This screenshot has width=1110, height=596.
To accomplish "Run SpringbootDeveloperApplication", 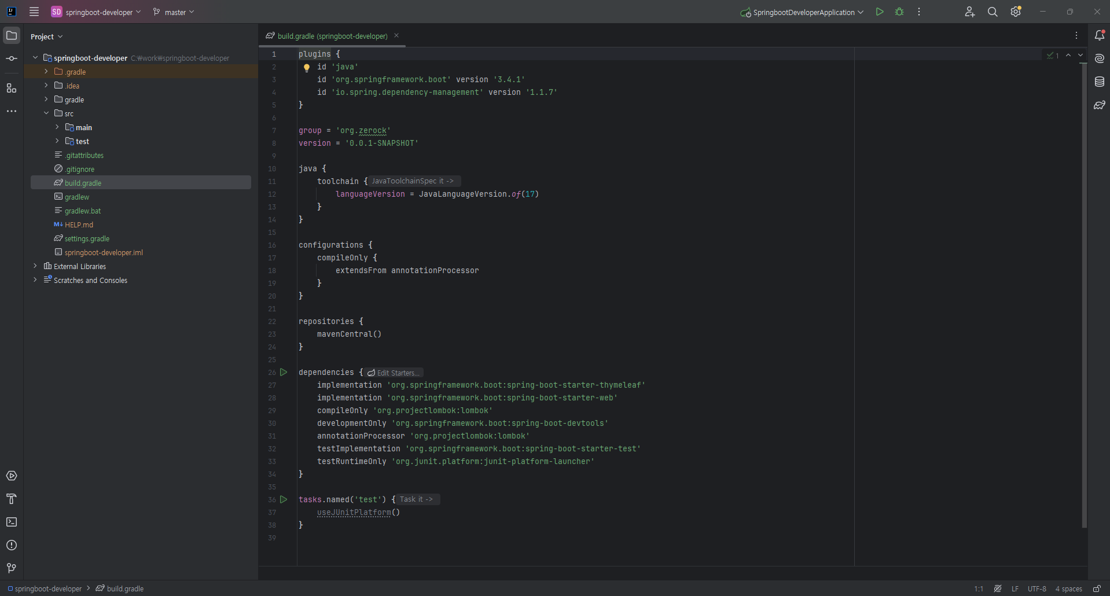I will [x=880, y=12].
